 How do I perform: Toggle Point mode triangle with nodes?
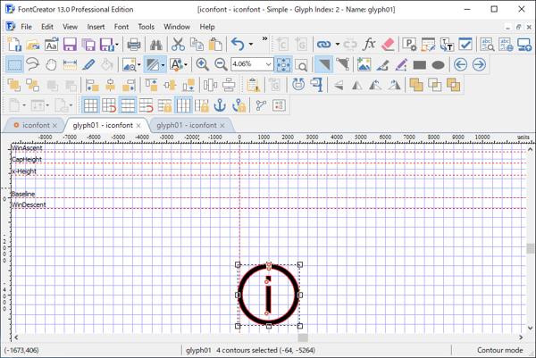342,64
